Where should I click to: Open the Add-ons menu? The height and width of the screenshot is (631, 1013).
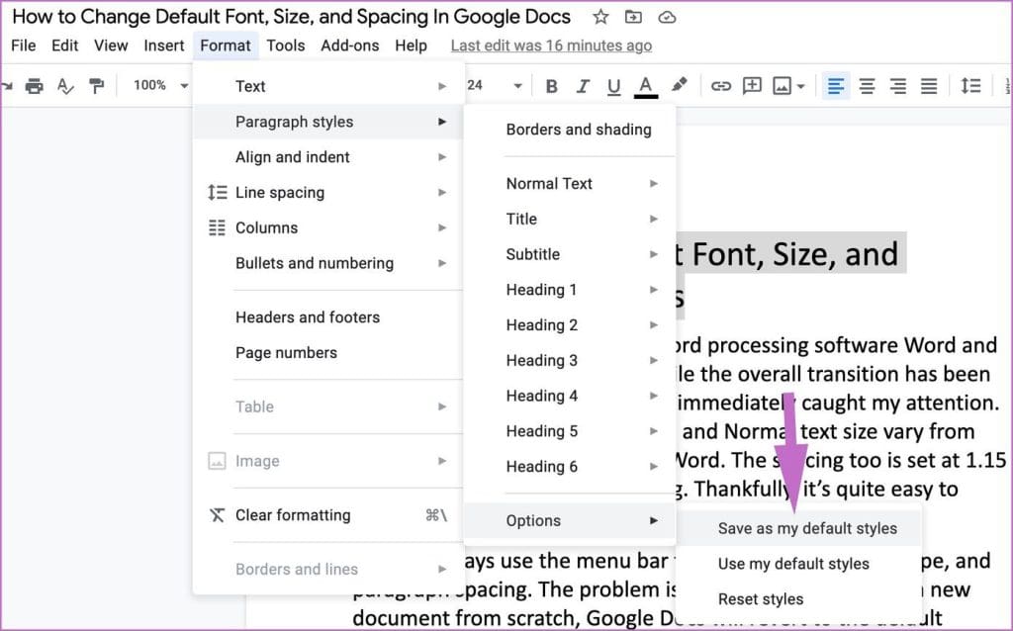[x=346, y=45]
